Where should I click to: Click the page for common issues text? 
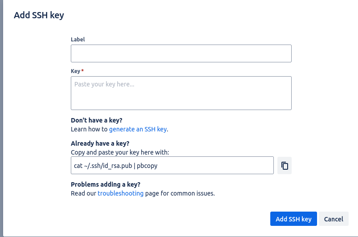coord(180,193)
